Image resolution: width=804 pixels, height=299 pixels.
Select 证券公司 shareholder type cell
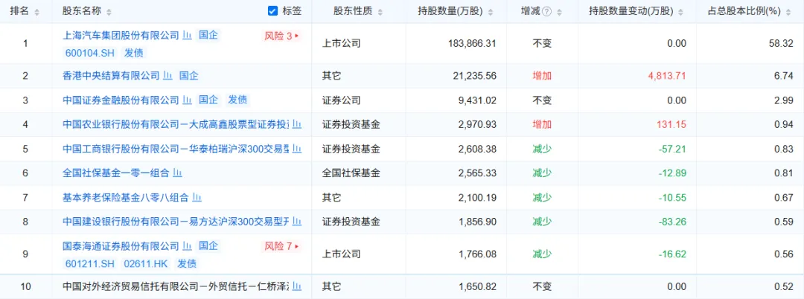tap(341, 100)
